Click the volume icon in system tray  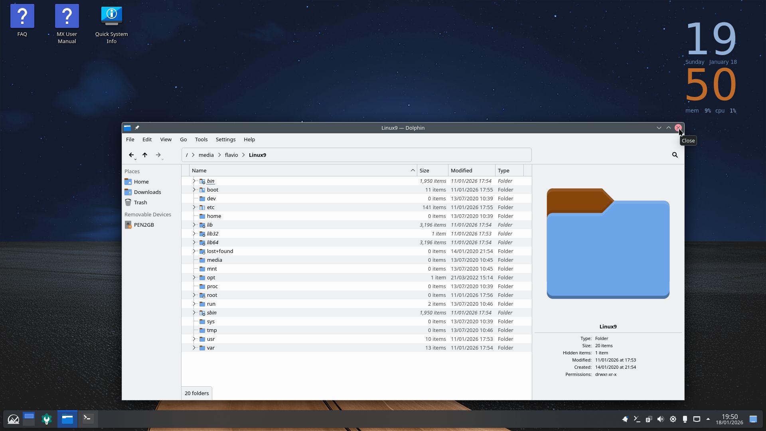click(660, 419)
